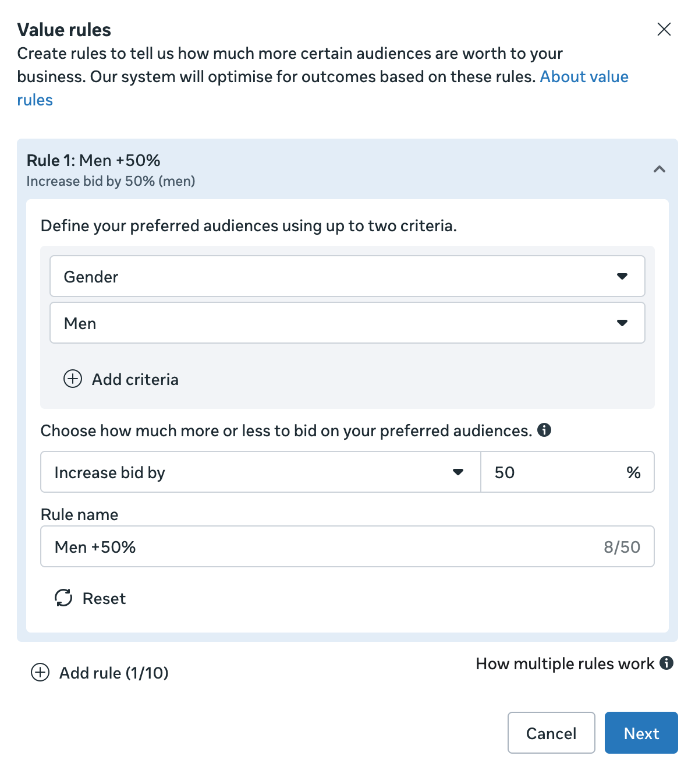Open the Men value dropdown

347,323
